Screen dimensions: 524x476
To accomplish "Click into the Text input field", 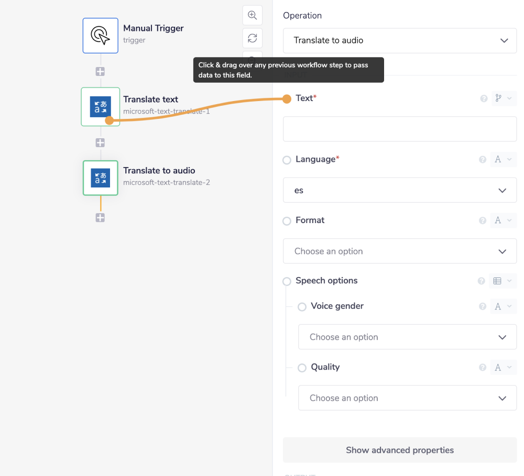I will coord(400,129).
